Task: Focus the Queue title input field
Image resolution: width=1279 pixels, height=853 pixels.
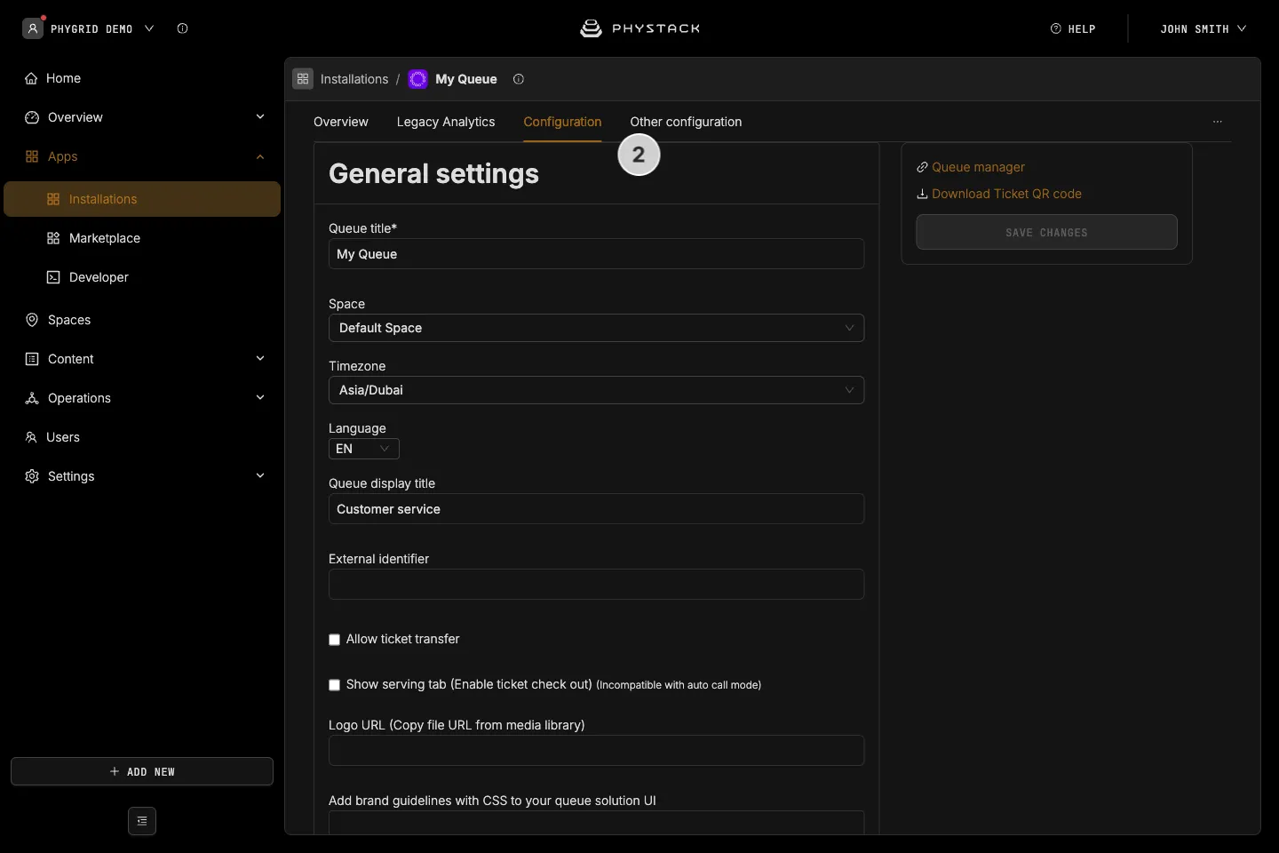Action: click(x=596, y=254)
